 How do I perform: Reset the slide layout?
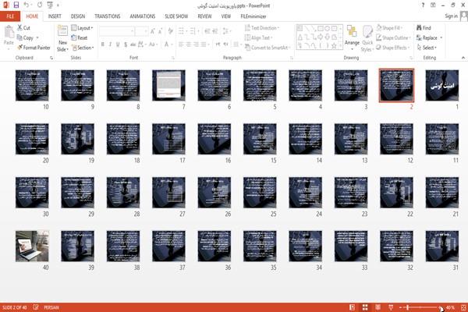click(80, 37)
